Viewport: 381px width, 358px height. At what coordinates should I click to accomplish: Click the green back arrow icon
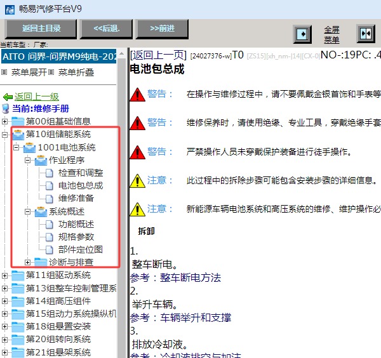pyautogui.click(x=8, y=97)
